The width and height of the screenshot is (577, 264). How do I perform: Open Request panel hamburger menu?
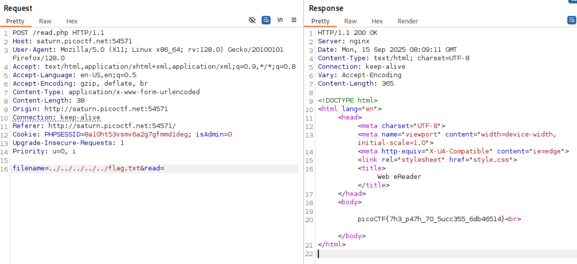click(294, 20)
